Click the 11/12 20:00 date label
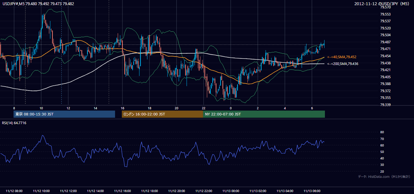414x194 pixels. (177, 191)
